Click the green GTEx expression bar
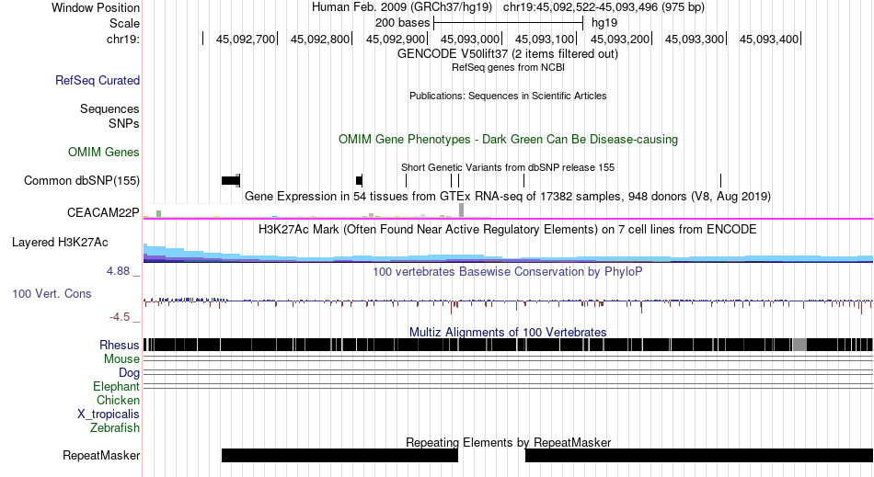874x477 pixels. point(159,214)
